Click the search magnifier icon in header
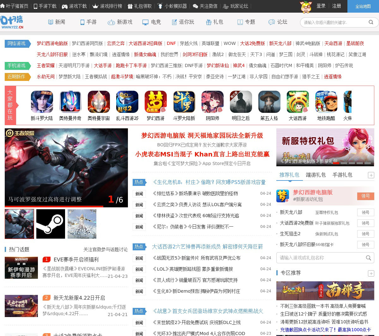This screenshot has width=379, height=336. coord(371,22)
